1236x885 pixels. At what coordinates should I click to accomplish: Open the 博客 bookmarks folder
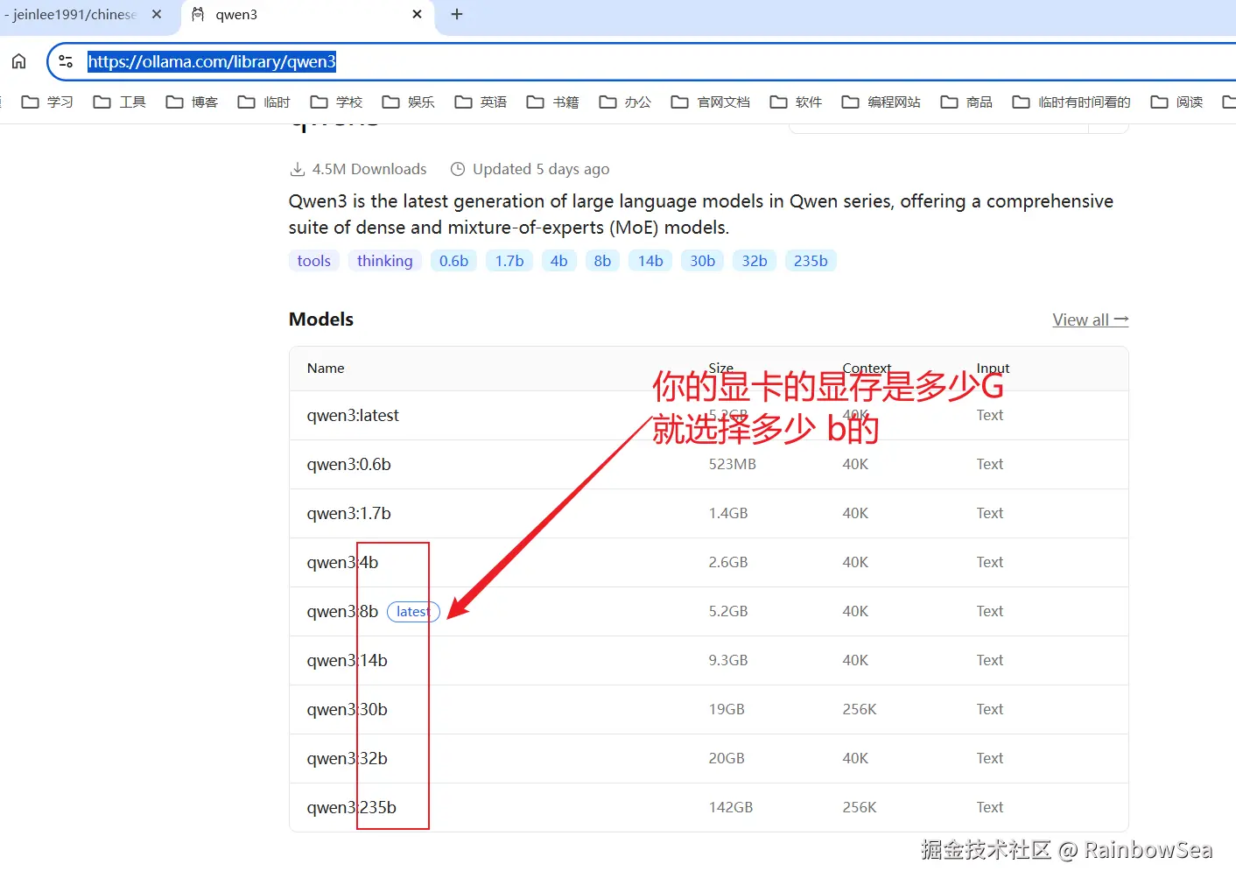pos(192,102)
